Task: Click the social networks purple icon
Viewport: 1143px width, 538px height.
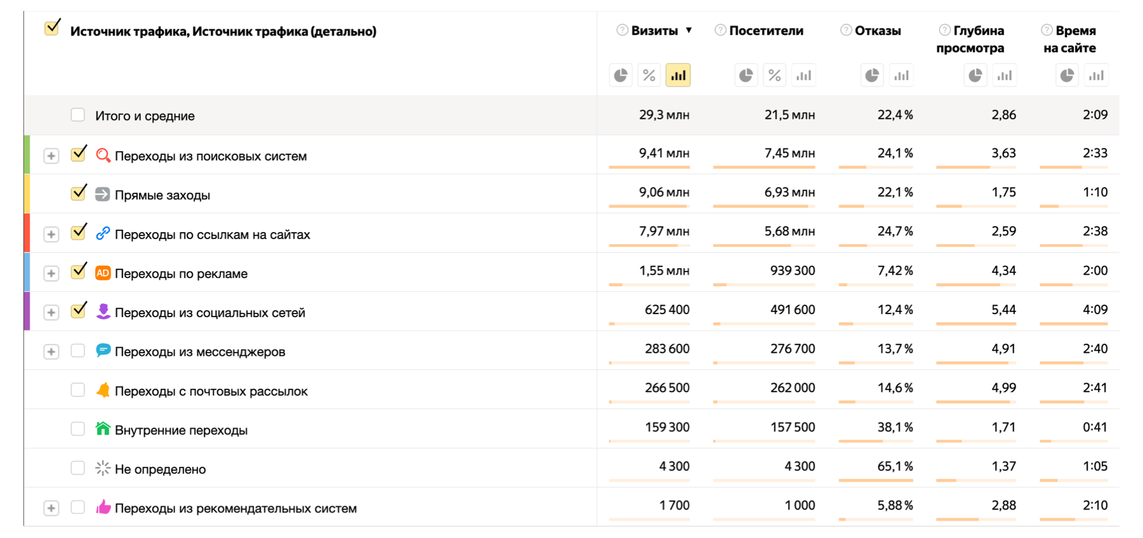Action: (x=103, y=312)
